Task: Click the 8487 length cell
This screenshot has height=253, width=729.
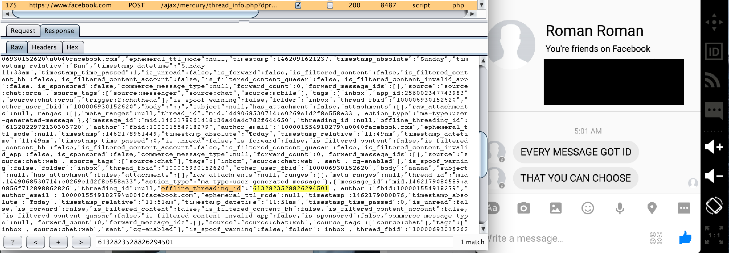Action: (388, 5)
